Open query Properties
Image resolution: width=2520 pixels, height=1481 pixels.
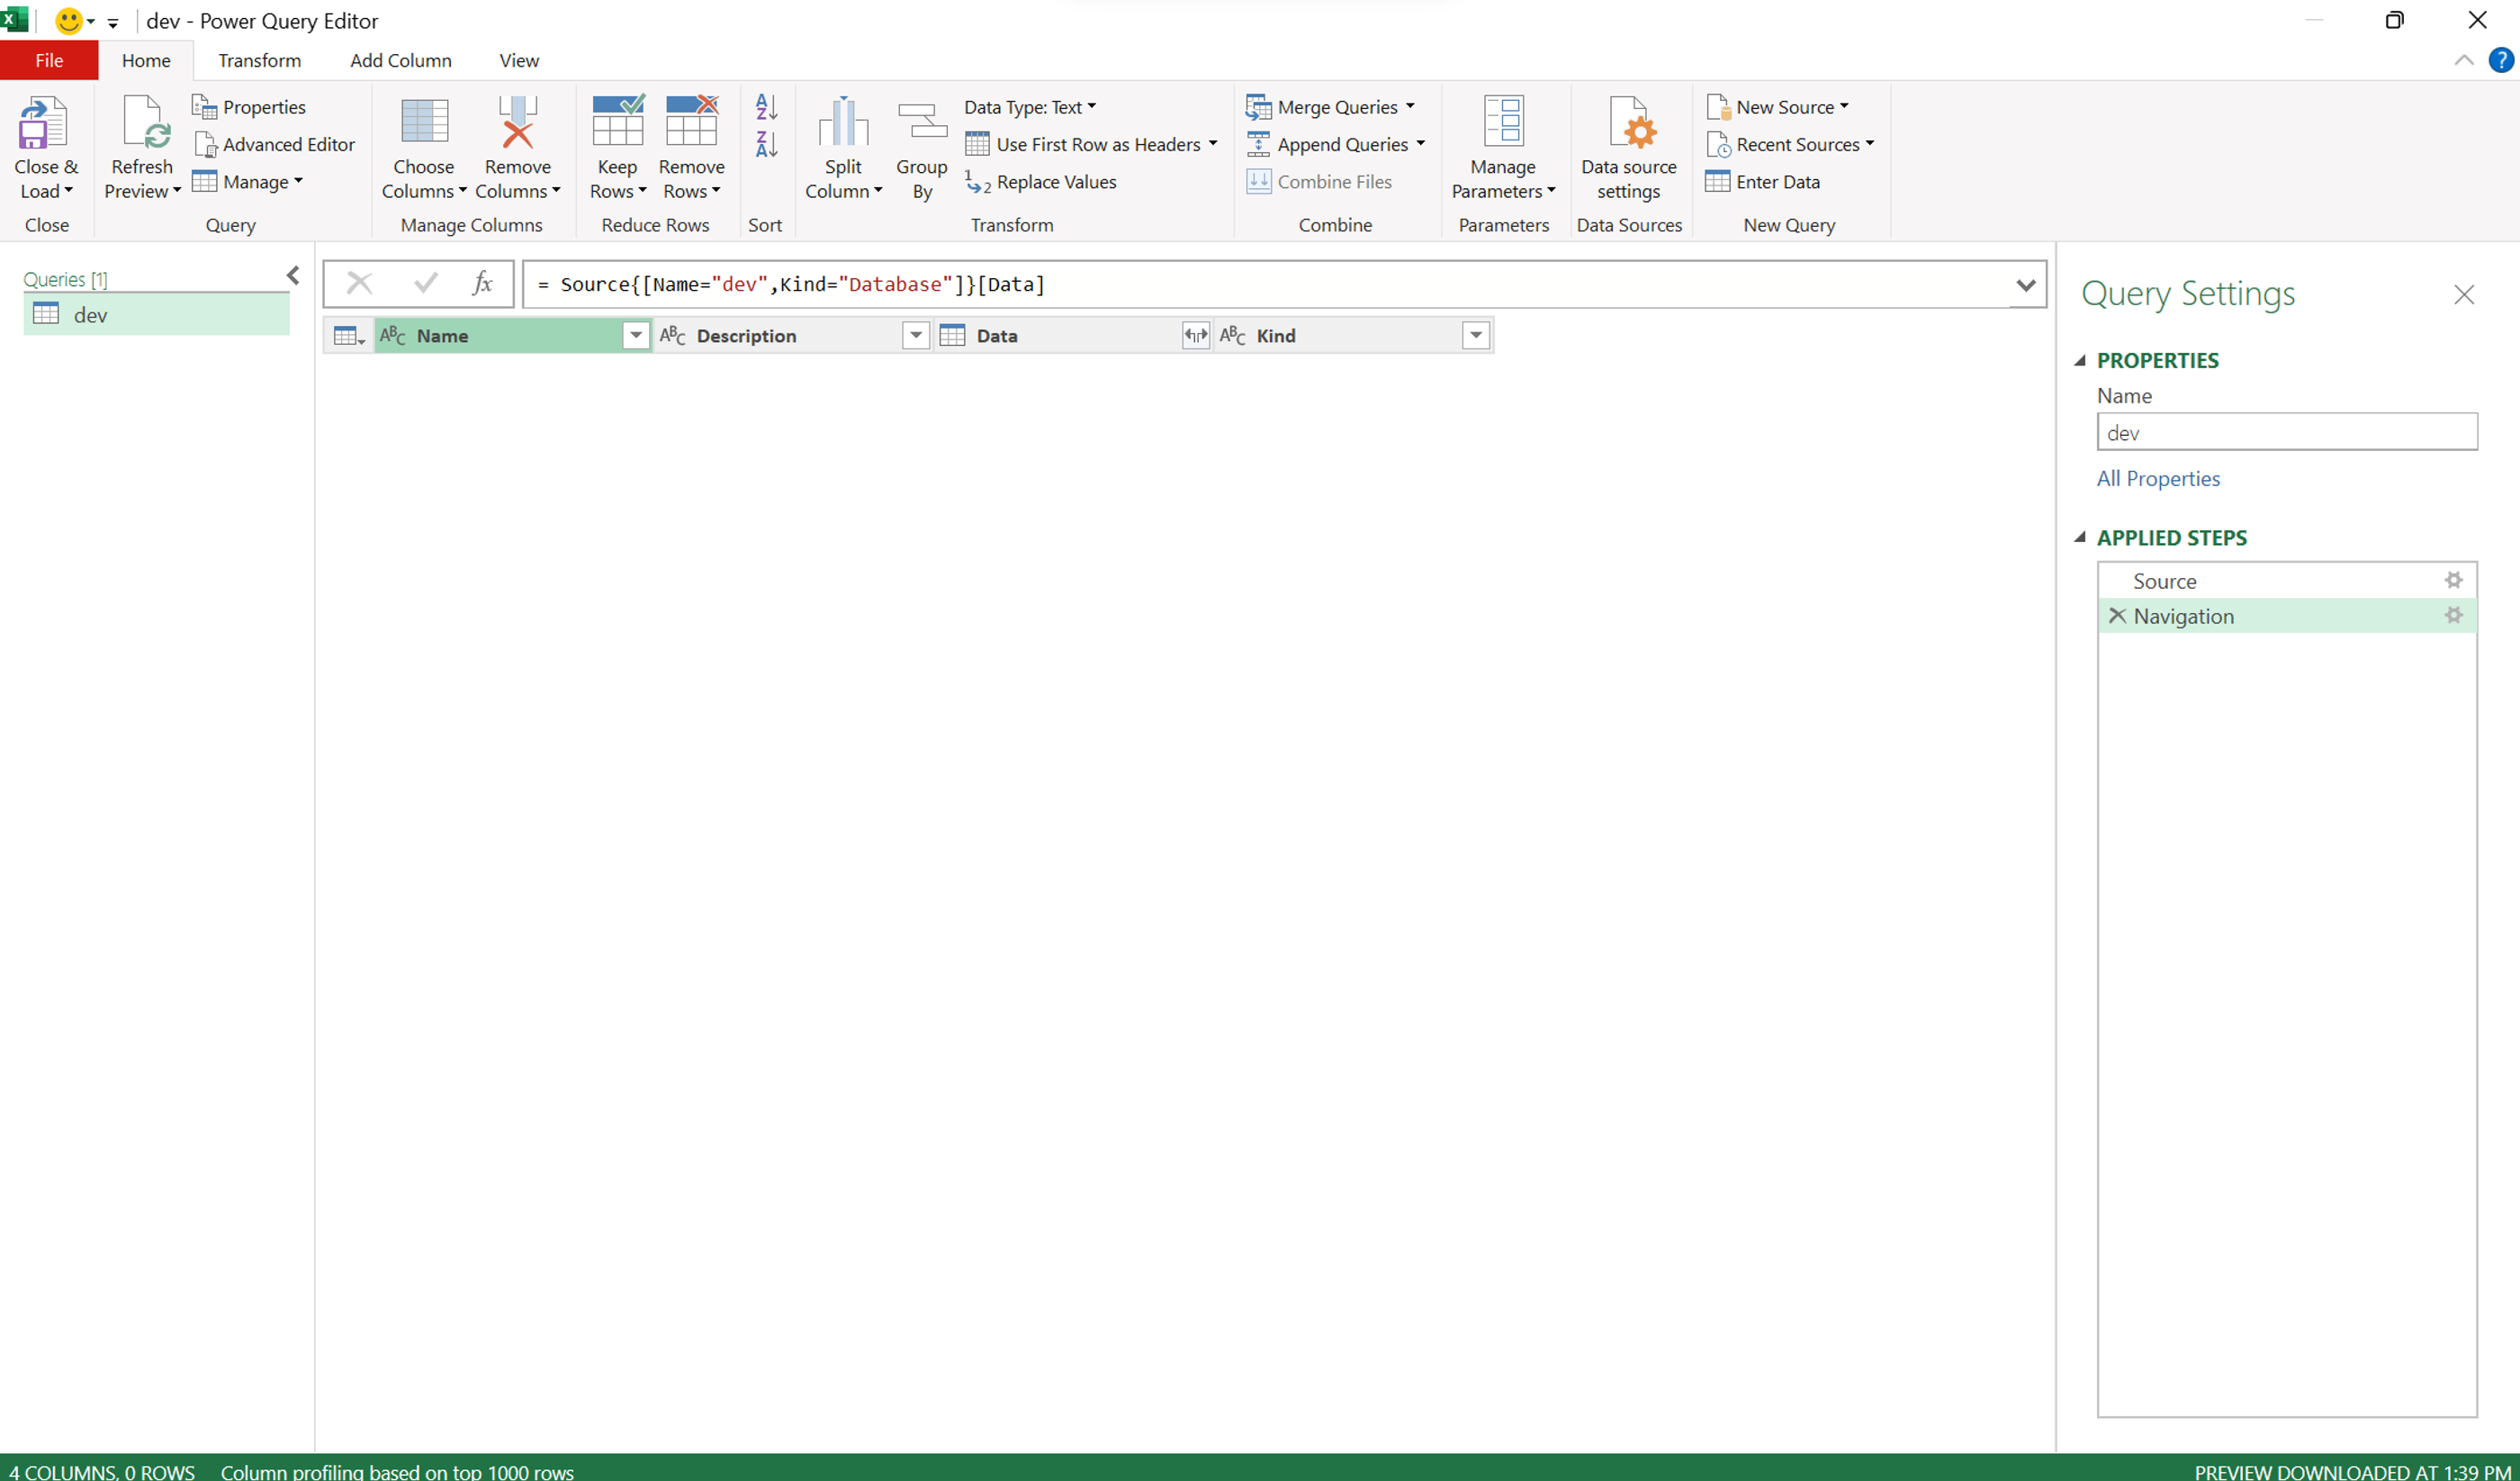click(249, 107)
